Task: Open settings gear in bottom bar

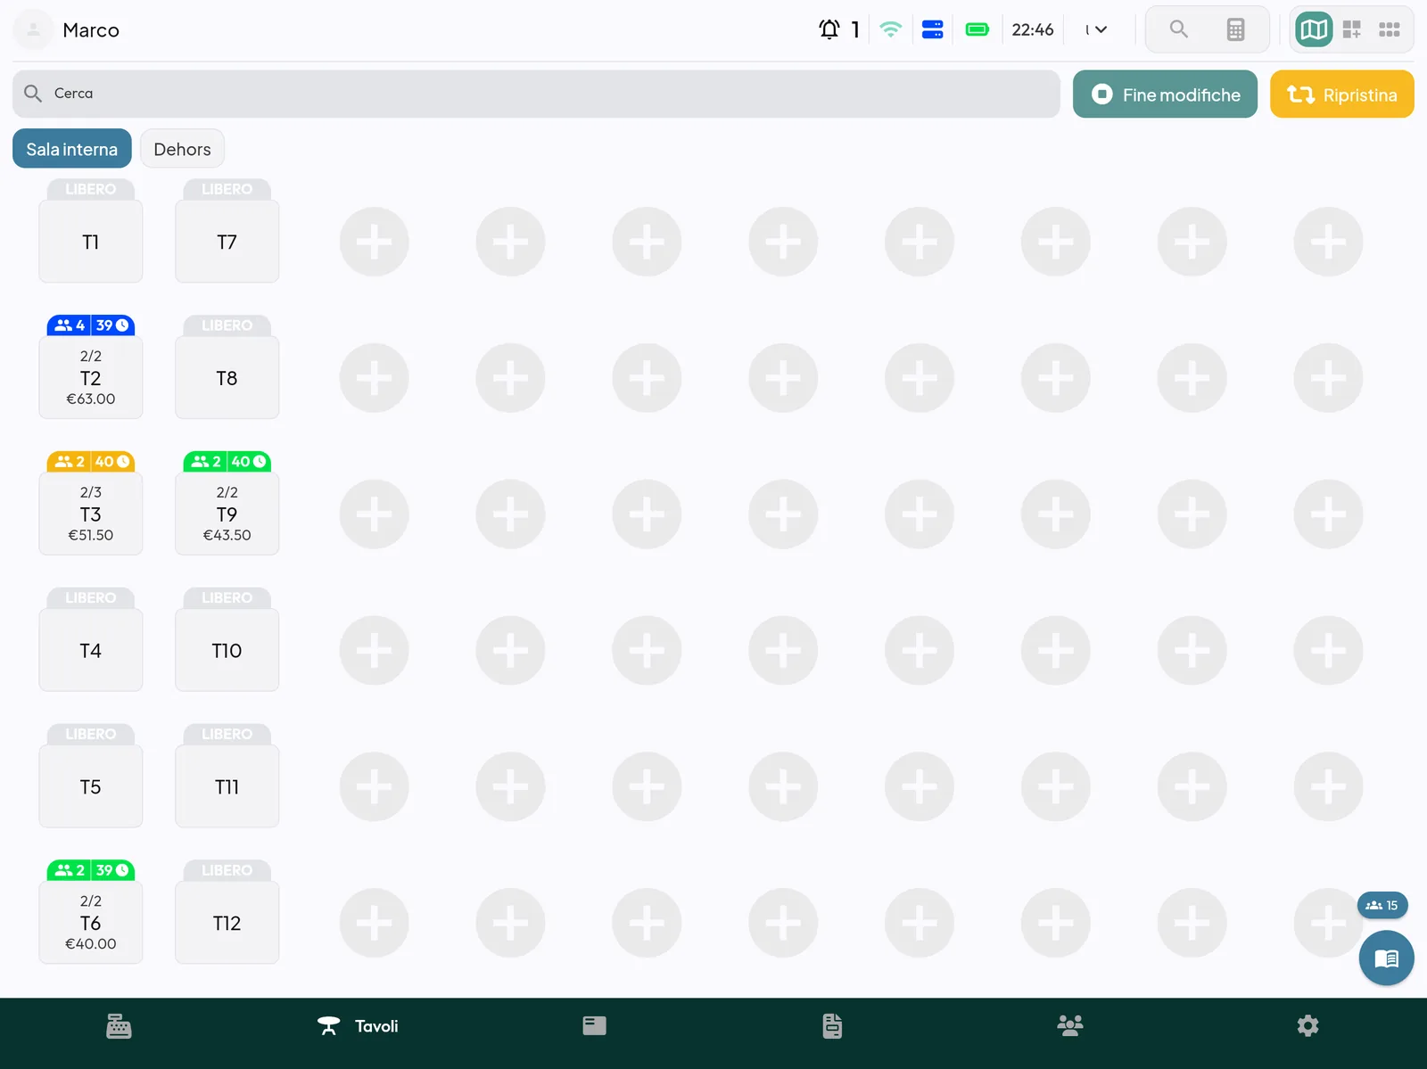Action: 1307,1026
